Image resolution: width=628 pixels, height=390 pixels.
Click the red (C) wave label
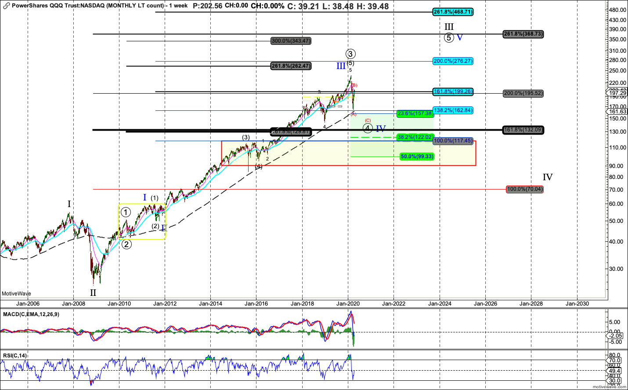click(x=368, y=120)
